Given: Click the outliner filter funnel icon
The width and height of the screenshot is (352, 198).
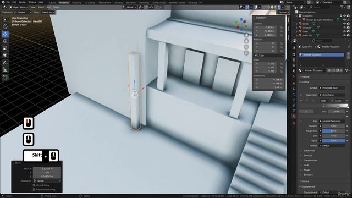Looking at the screenshot, I should click(342, 7).
